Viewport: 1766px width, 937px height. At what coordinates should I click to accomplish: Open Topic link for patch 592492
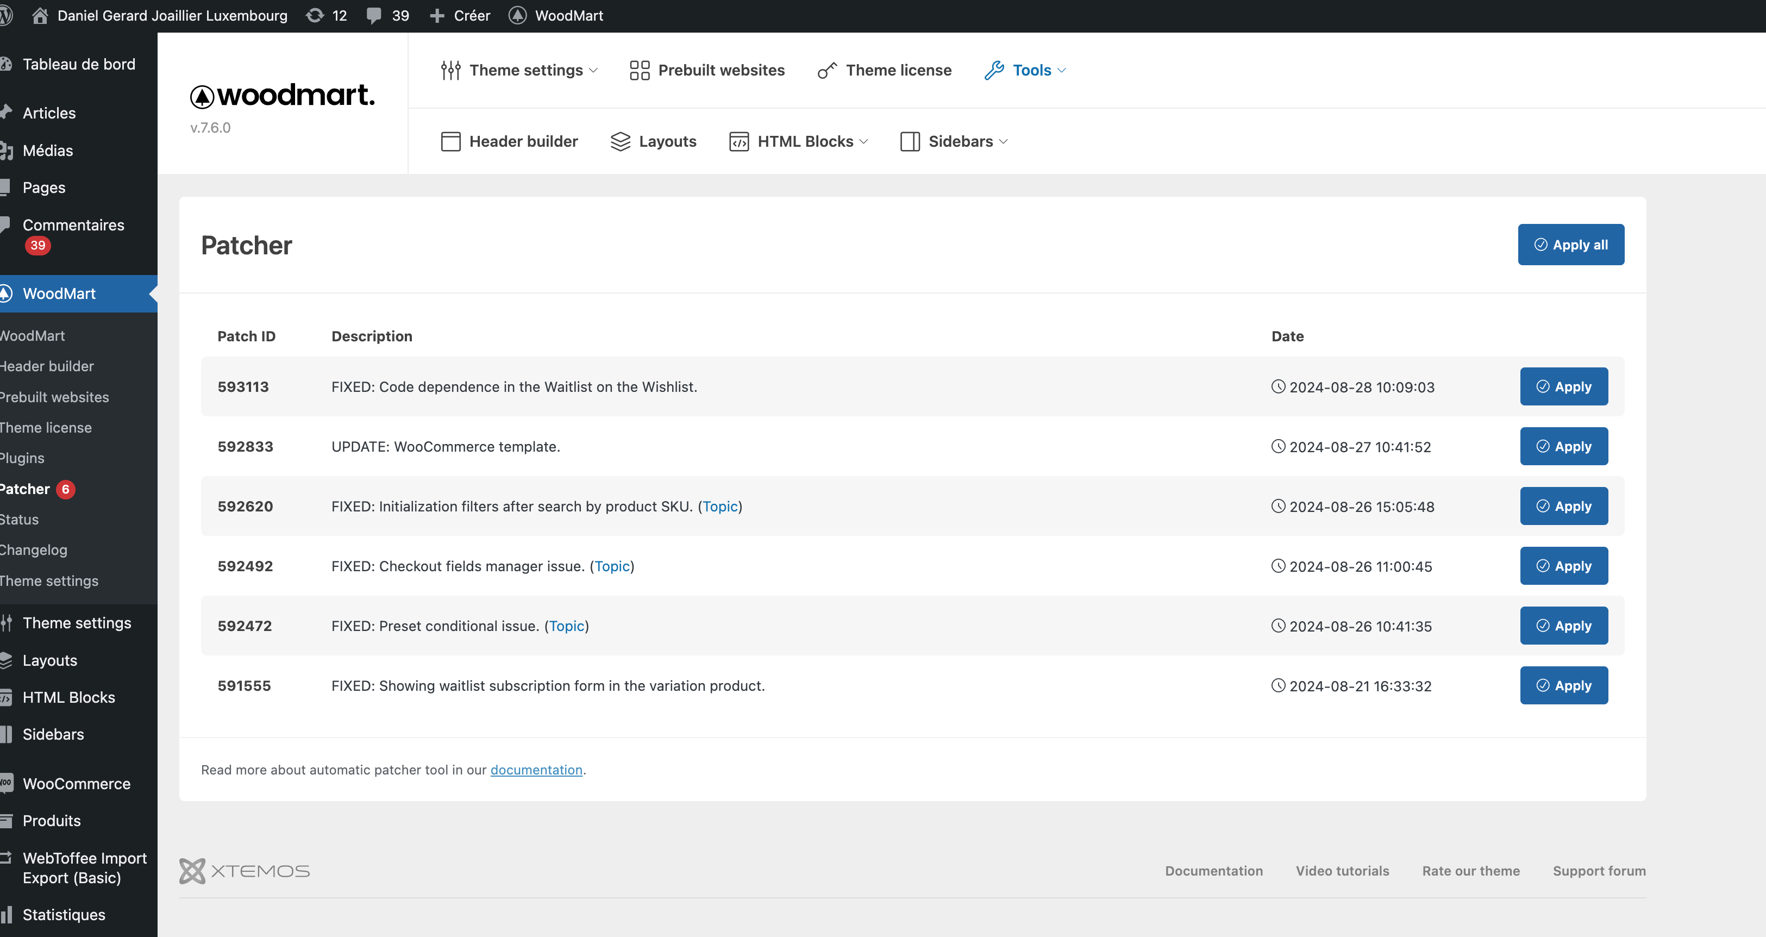coord(611,566)
